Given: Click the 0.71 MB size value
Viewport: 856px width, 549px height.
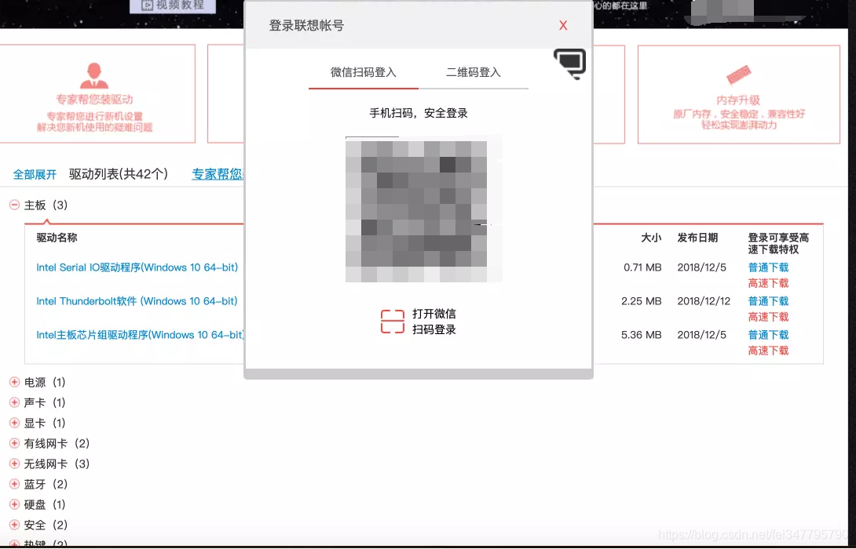Looking at the screenshot, I should coord(642,267).
